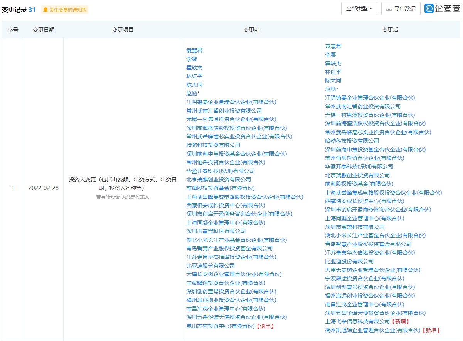Click 发生变更时通知我 notification button

click(65, 10)
